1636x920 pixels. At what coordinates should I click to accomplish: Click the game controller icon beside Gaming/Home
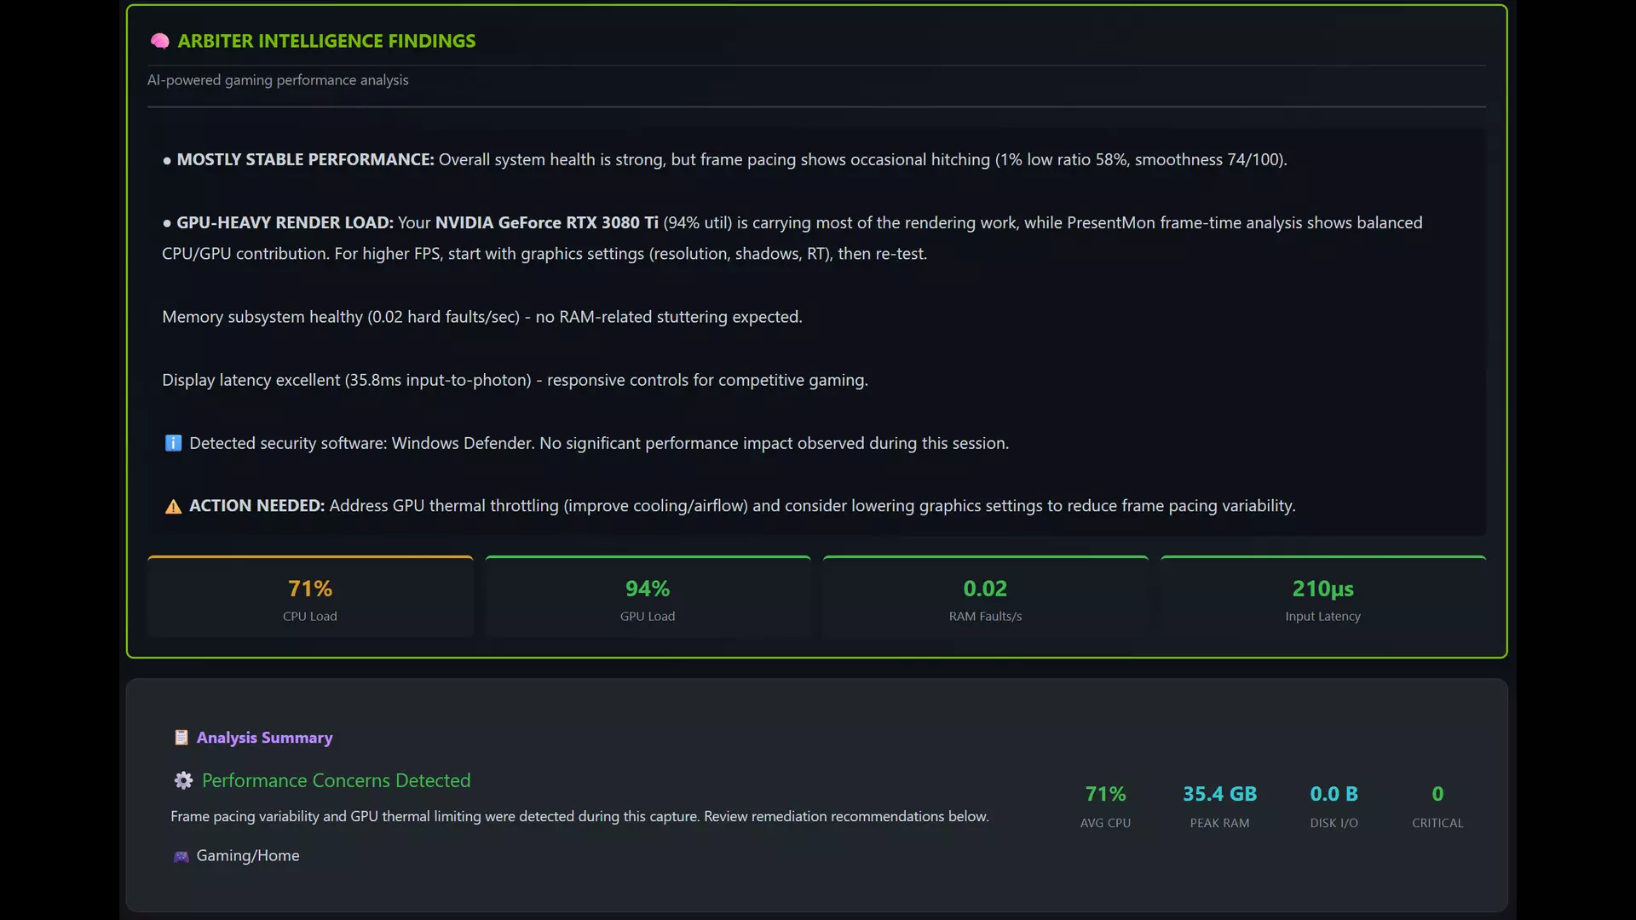(181, 856)
